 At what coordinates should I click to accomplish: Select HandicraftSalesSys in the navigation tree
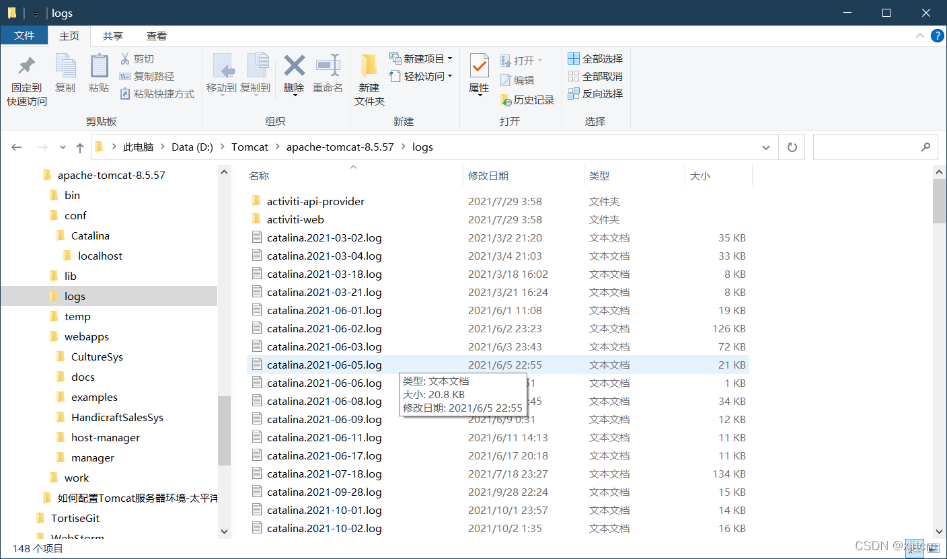(117, 417)
